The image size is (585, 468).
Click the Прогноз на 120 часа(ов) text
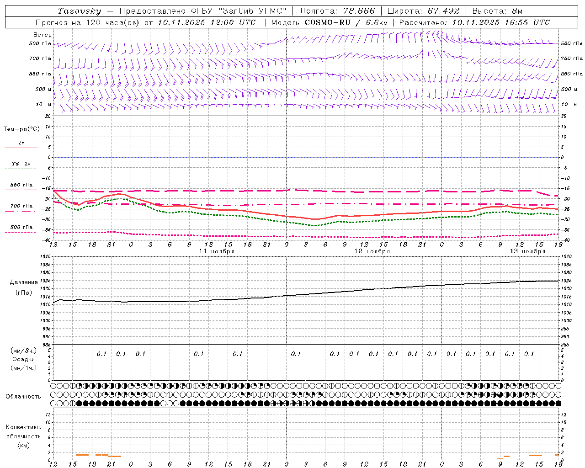87,22
